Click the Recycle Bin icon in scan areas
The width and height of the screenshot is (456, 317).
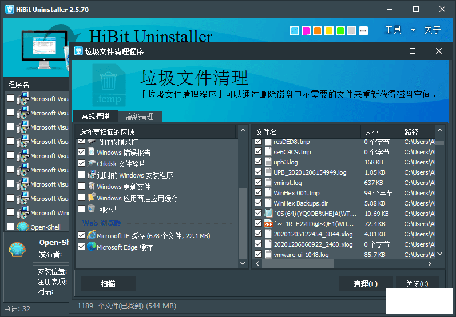[x=91, y=209]
